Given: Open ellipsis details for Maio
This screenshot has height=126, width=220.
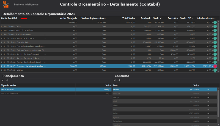Looking at the screenshot, I should (x=208, y=105).
